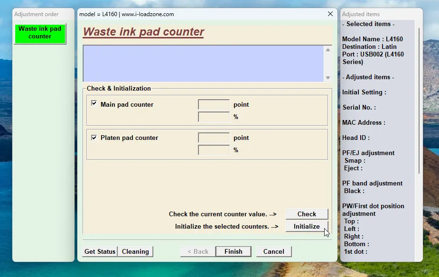Screen dimensions: 439x277
Task: Select Waste ink pad counter in Adjustment order
Action: tap(40, 33)
